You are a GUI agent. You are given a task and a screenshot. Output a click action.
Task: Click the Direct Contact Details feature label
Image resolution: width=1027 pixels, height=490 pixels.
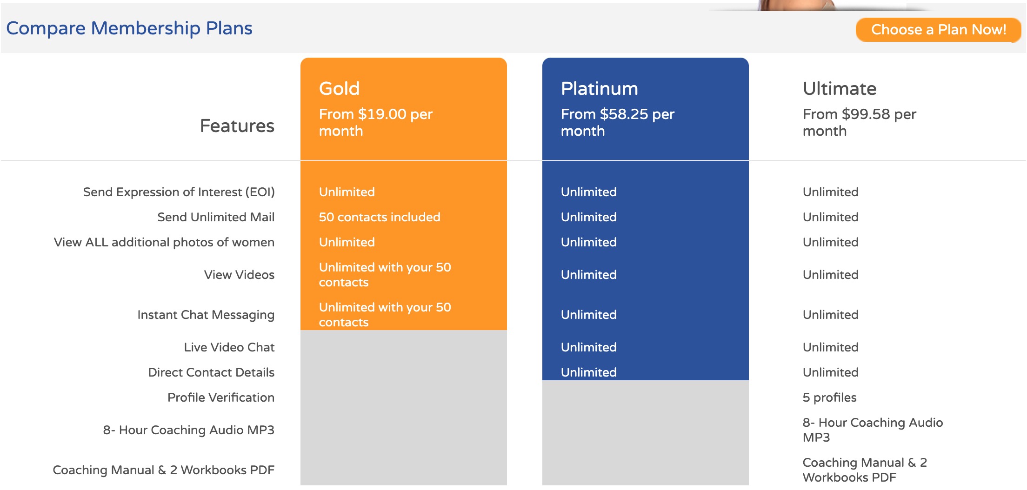[x=211, y=372]
